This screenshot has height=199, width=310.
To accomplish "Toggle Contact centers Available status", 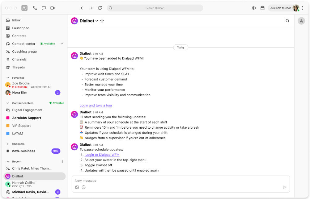I will point(57,103).
